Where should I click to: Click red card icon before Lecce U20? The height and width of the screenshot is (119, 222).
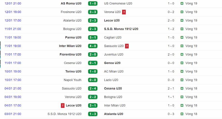[63, 105]
